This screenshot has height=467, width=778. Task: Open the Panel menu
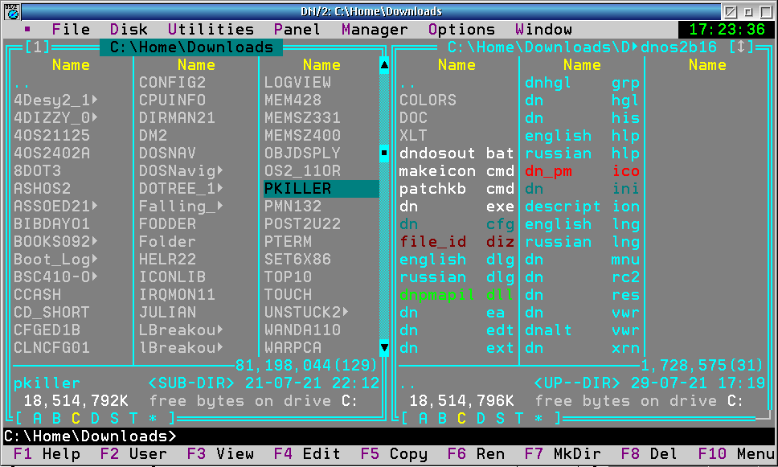pos(297,30)
